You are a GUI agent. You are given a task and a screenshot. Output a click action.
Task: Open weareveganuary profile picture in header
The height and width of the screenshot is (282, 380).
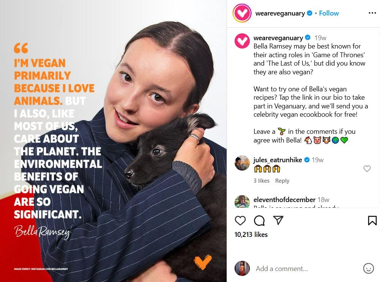[242, 13]
